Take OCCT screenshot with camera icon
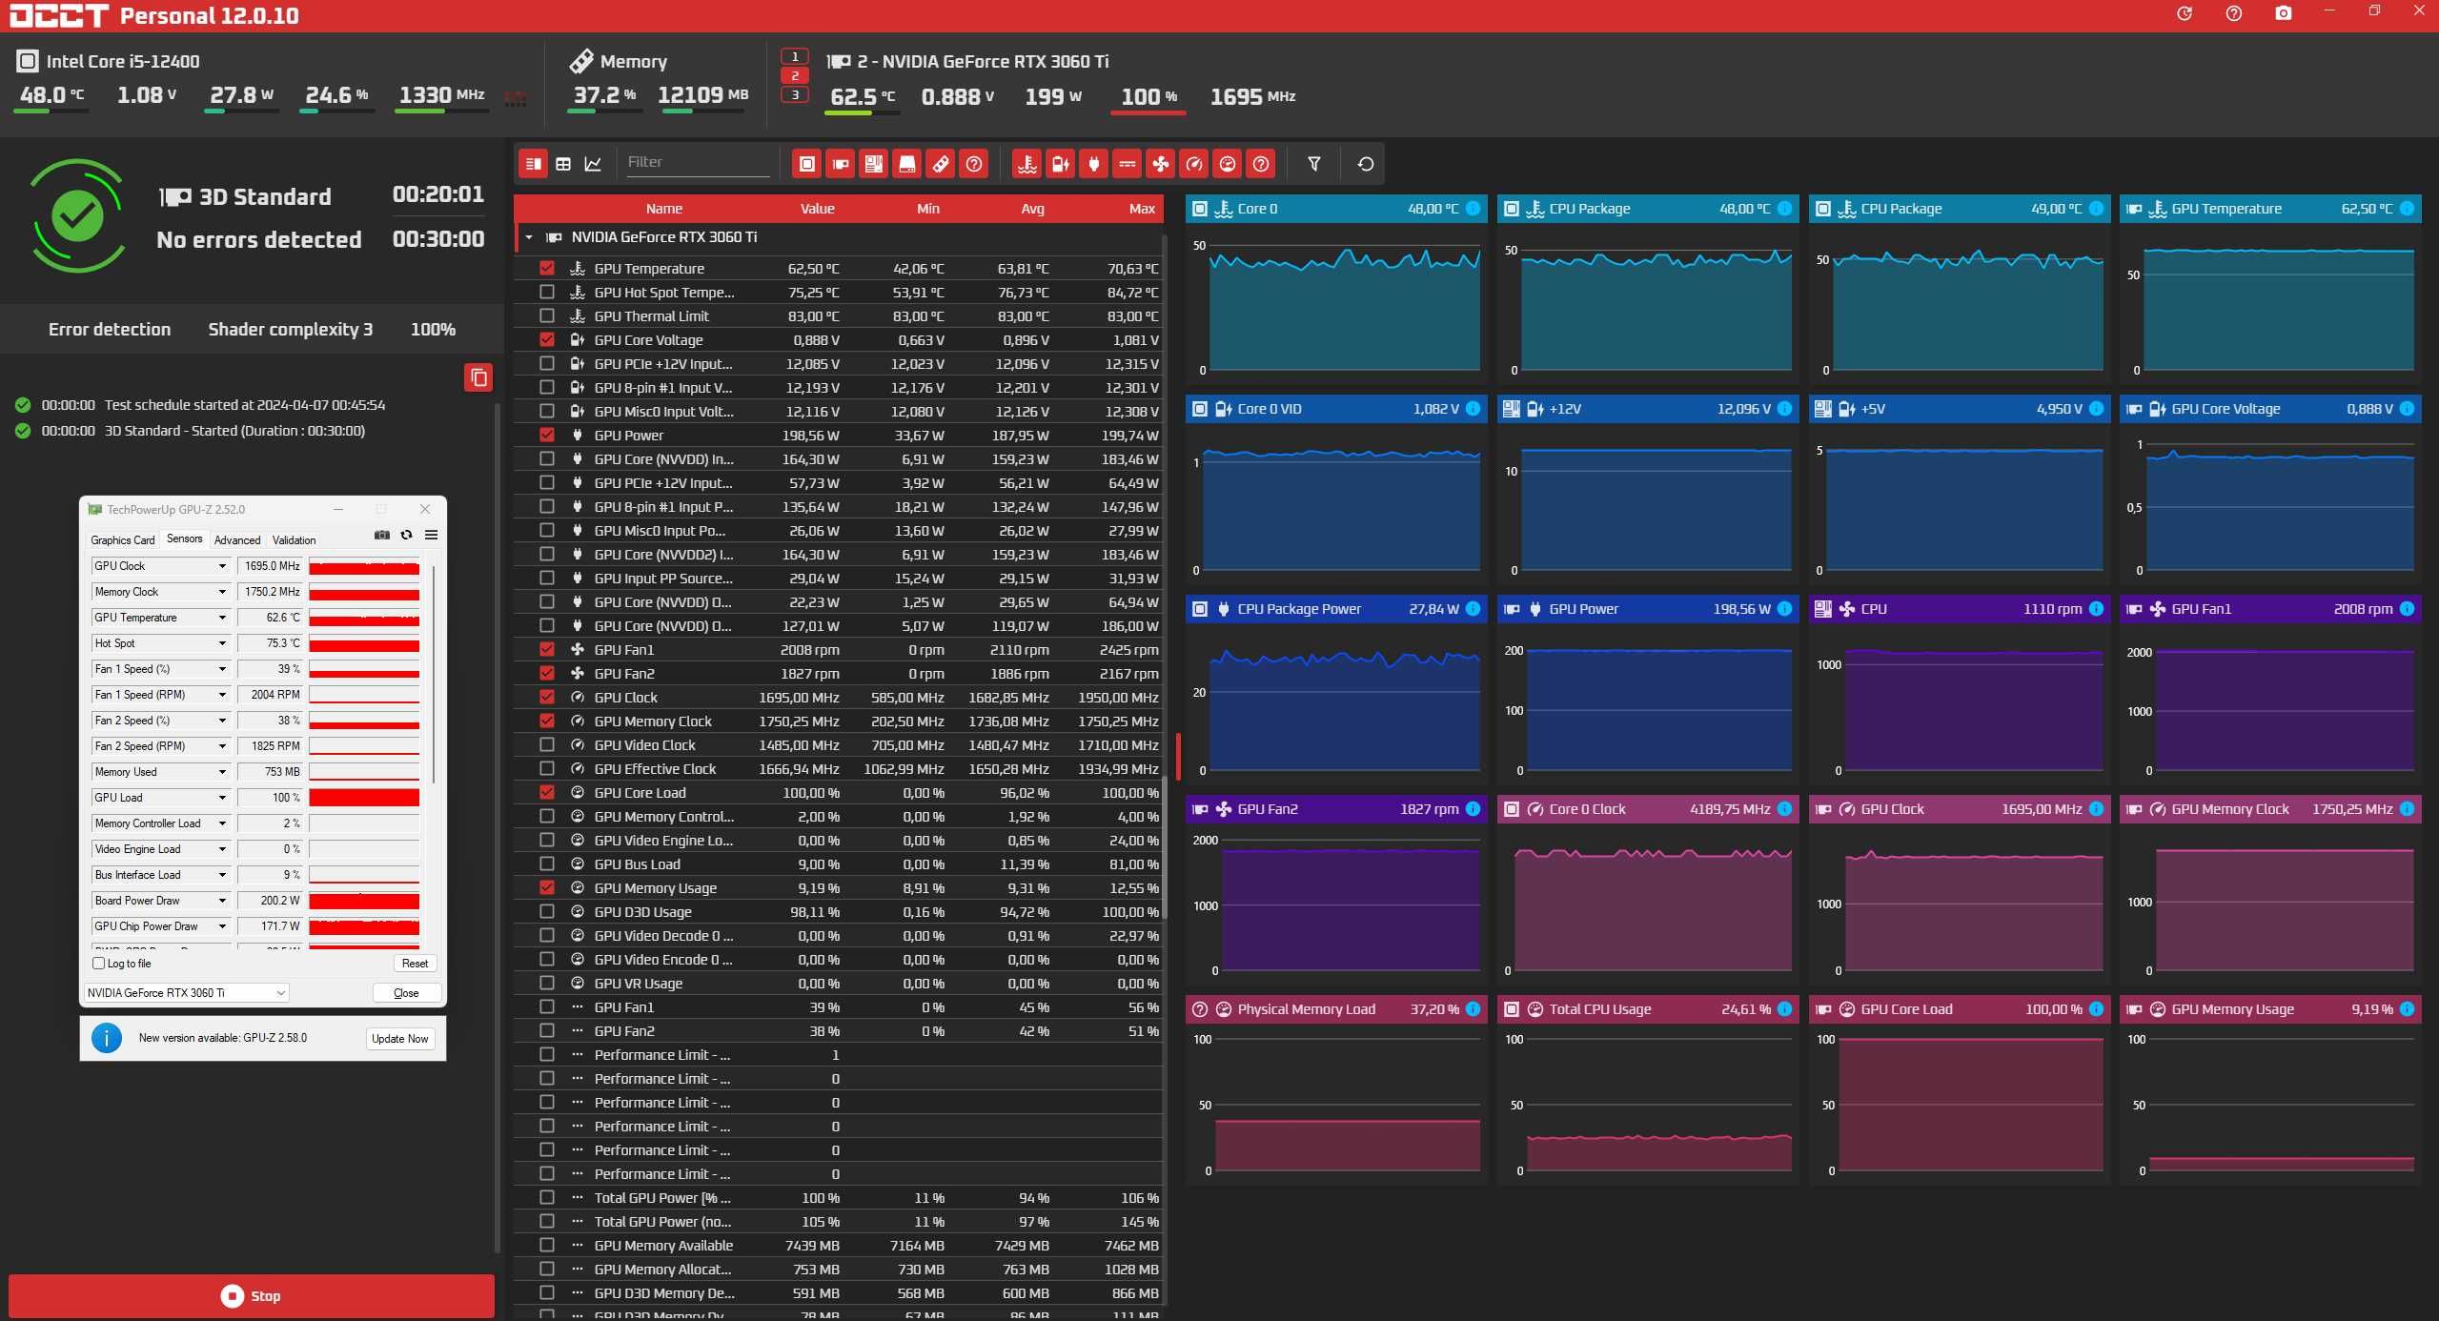2439x1321 pixels. 2283,13
